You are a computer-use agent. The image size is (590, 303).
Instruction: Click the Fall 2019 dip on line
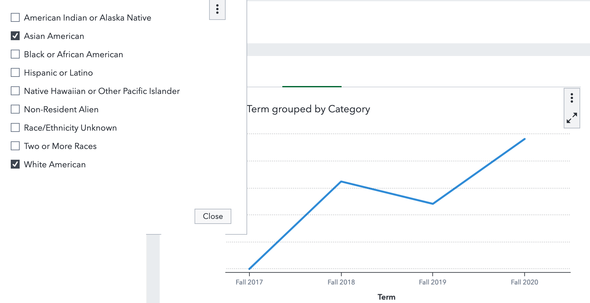433,204
